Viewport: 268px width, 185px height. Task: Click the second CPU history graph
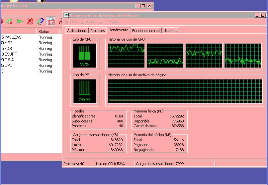point(165,56)
